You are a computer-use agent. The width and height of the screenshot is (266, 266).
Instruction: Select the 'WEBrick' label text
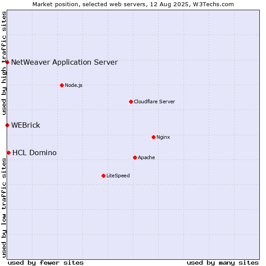coord(26,125)
